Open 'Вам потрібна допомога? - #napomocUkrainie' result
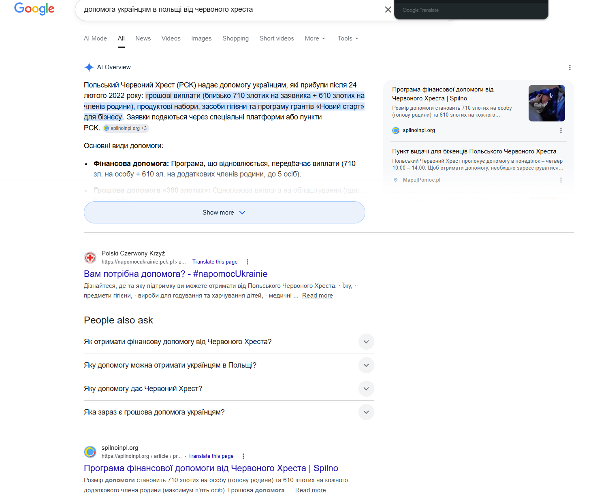The height and width of the screenshot is (504, 608). tap(175, 274)
